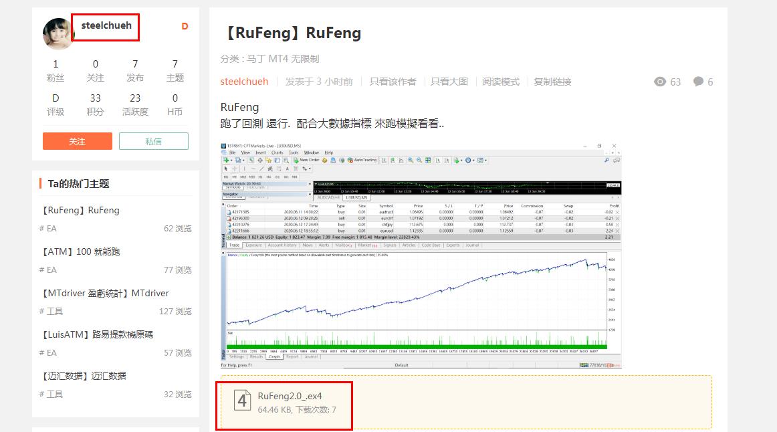Click the ex4 attachment file icon
Viewport: 777px width, 432px height.
point(242,400)
